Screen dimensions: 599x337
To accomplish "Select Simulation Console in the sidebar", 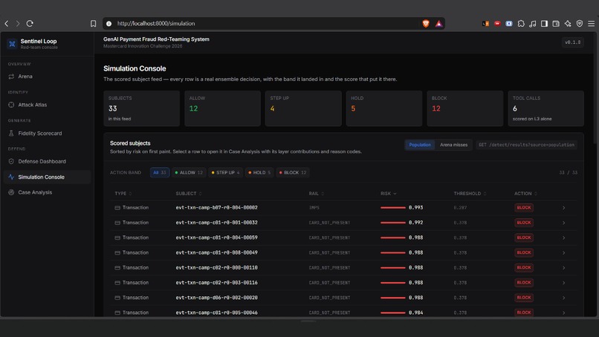I will click(47, 177).
